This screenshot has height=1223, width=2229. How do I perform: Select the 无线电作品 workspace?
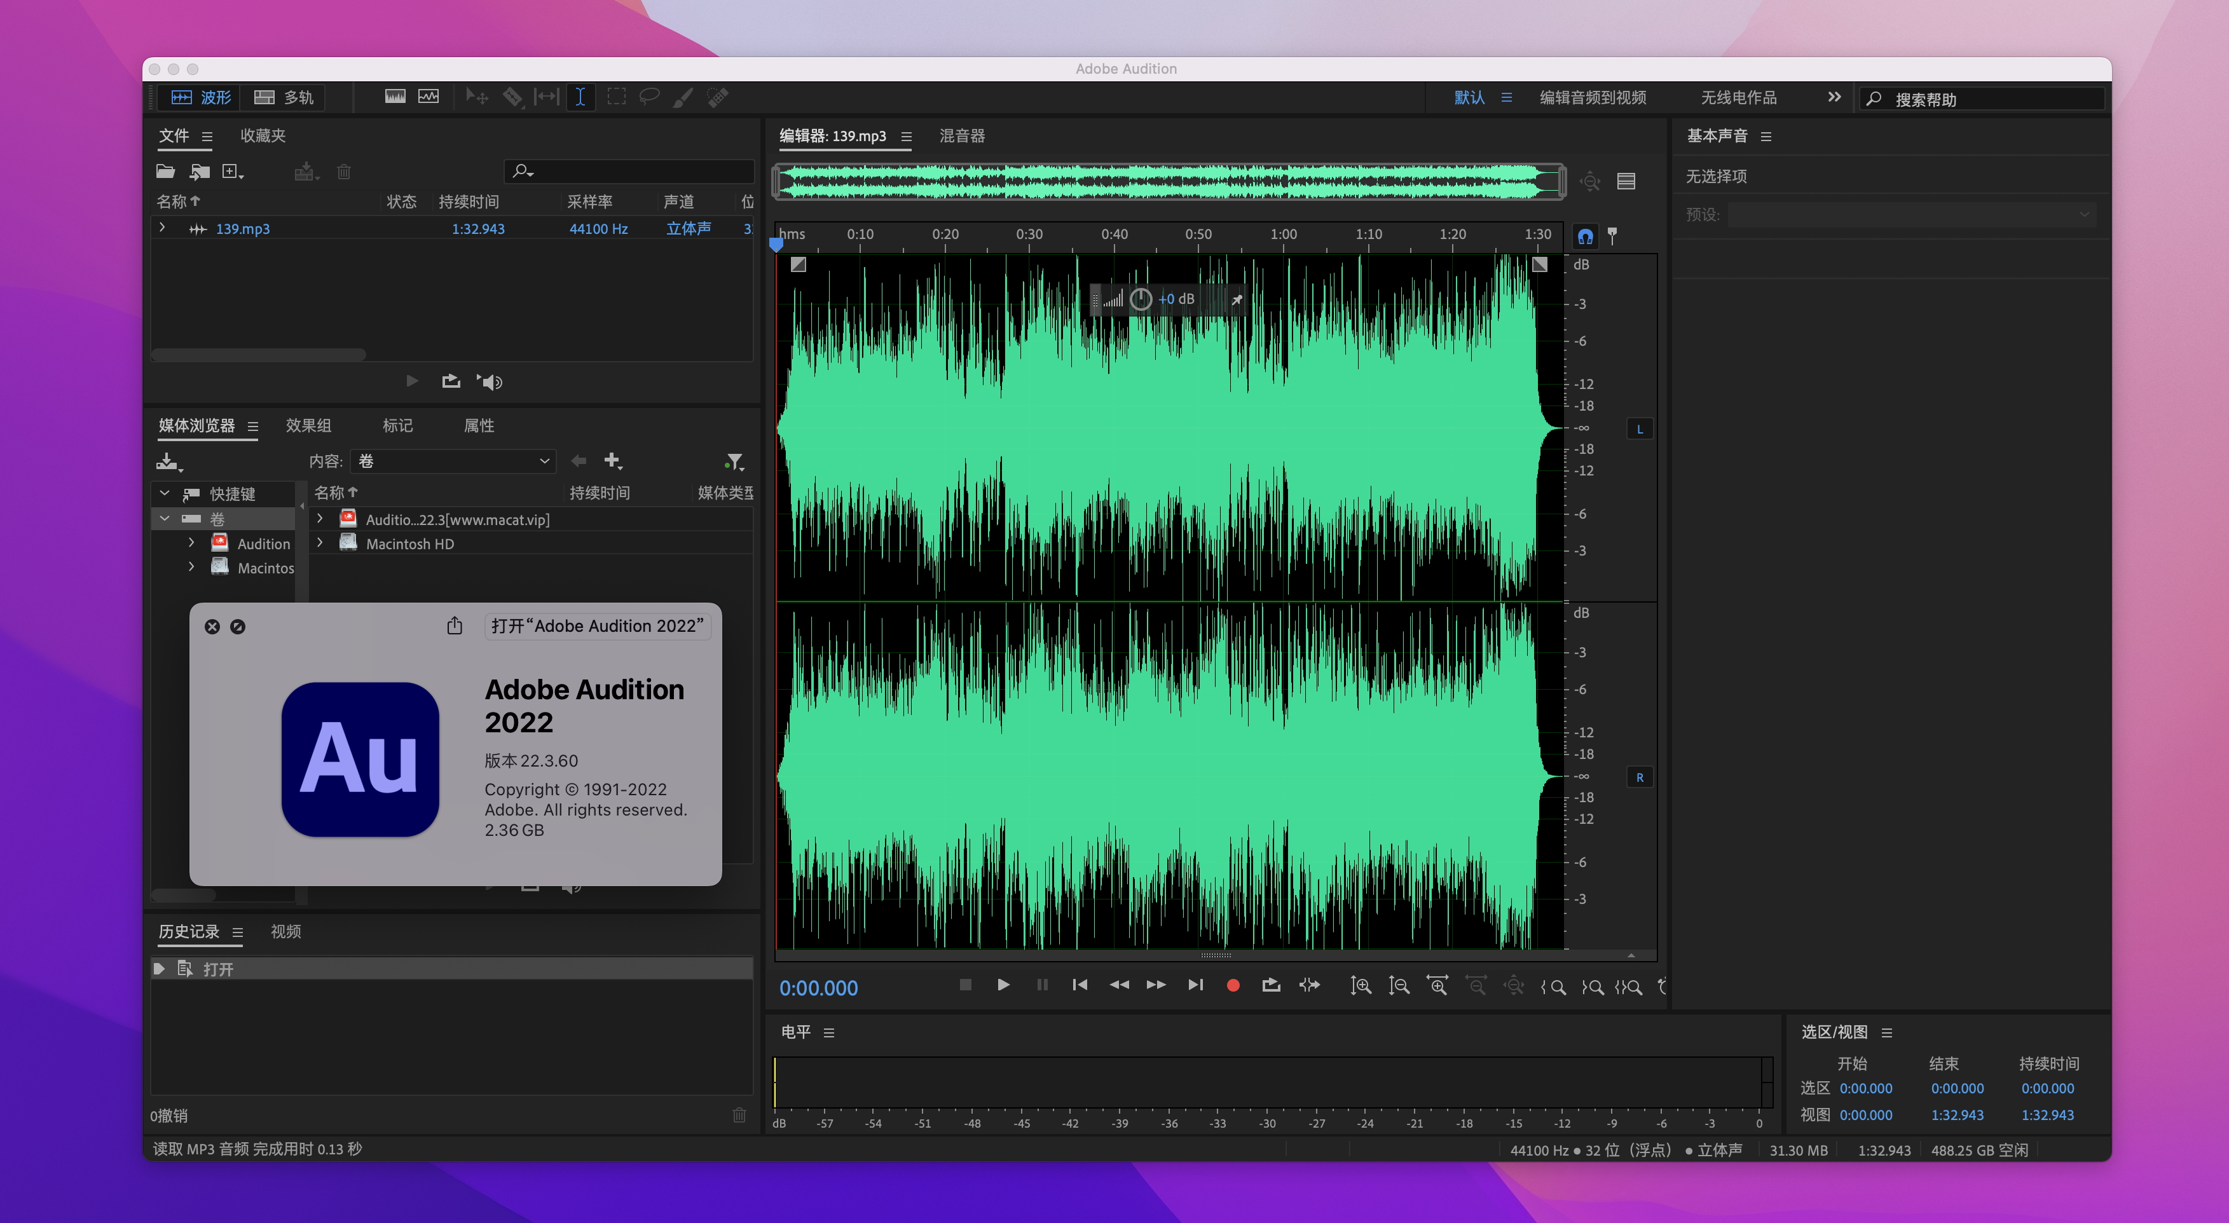[x=1738, y=98]
